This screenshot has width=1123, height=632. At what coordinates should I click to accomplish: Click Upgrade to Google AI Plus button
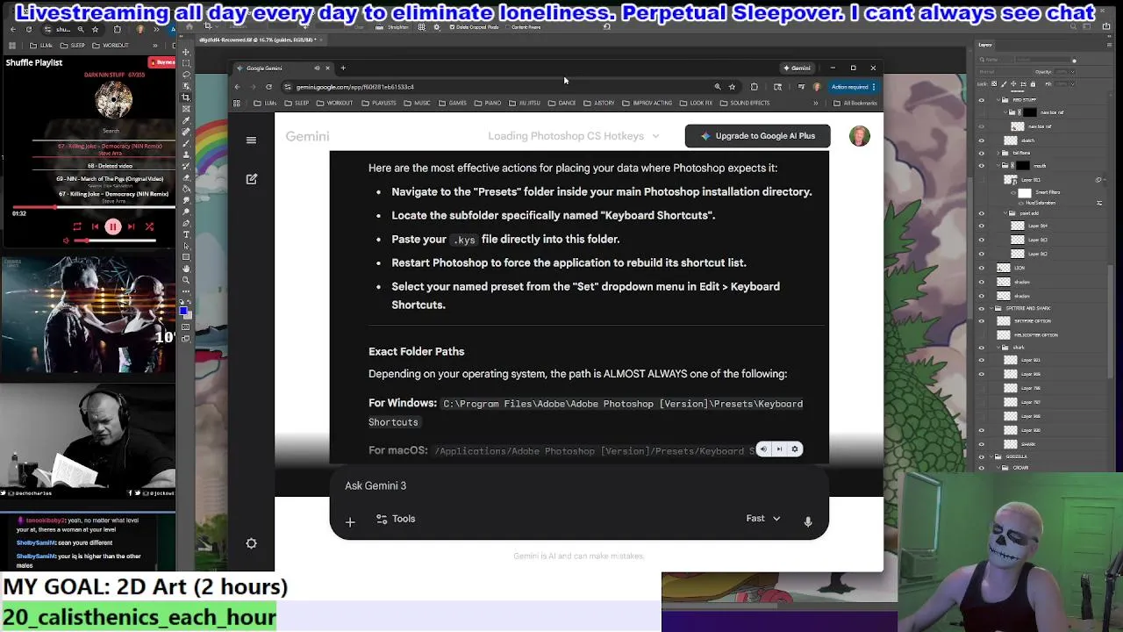click(x=757, y=136)
